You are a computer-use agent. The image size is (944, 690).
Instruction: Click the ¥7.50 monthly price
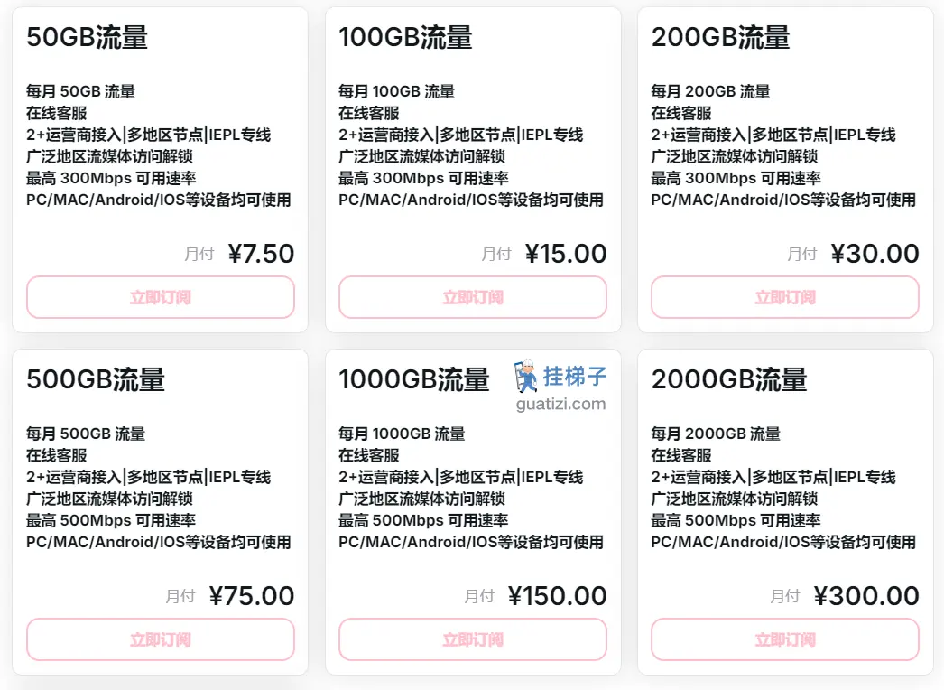click(x=262, y=254)
